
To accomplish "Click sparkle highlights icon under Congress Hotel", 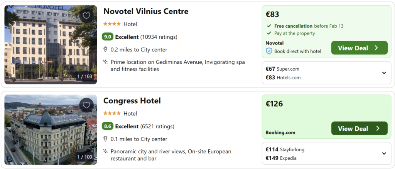I will tap(105, 151).
